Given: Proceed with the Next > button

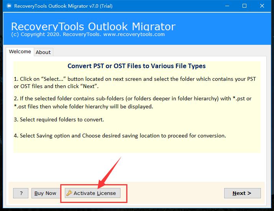Looking at the screenshot, I should pos(243,193).
